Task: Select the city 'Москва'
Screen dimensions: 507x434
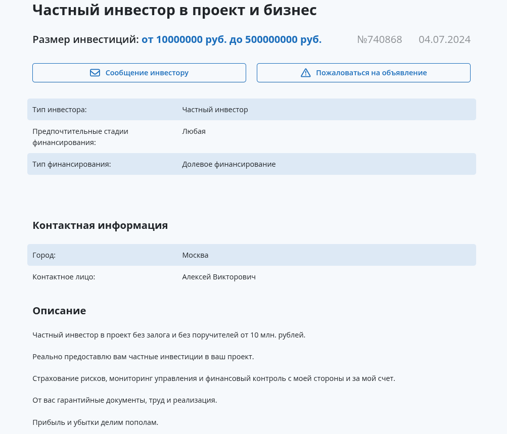Action: coord(195,255)
